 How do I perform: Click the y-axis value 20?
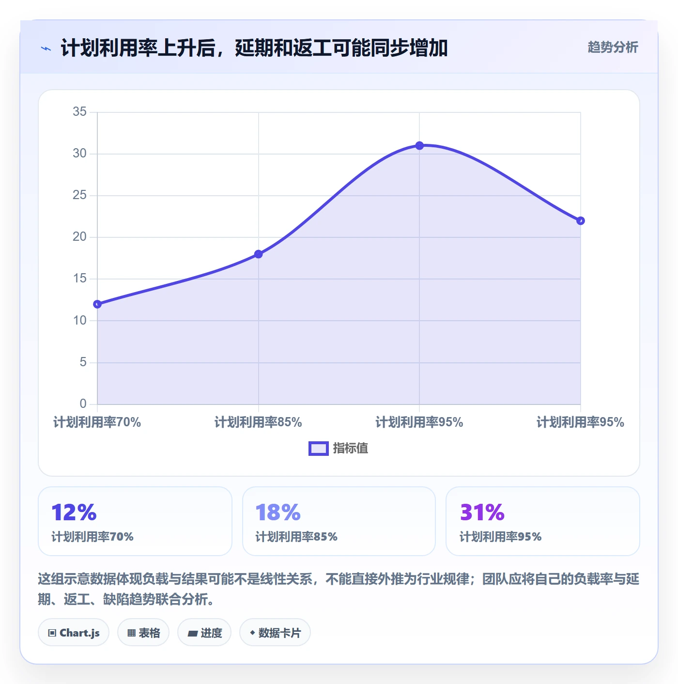point(79,237)
